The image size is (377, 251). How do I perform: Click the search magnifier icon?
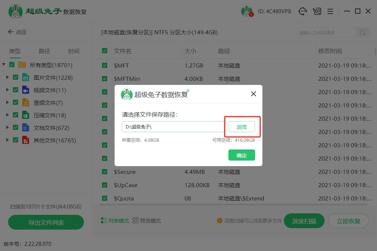[363, 32]
